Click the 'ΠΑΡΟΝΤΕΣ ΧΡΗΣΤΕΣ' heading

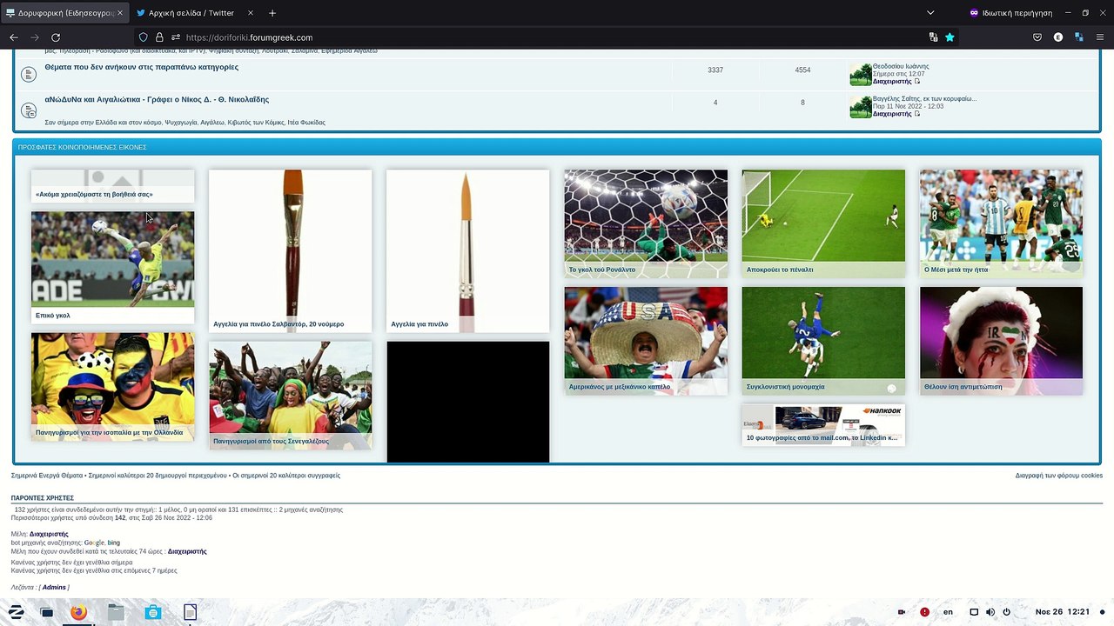tap(43, 498)
